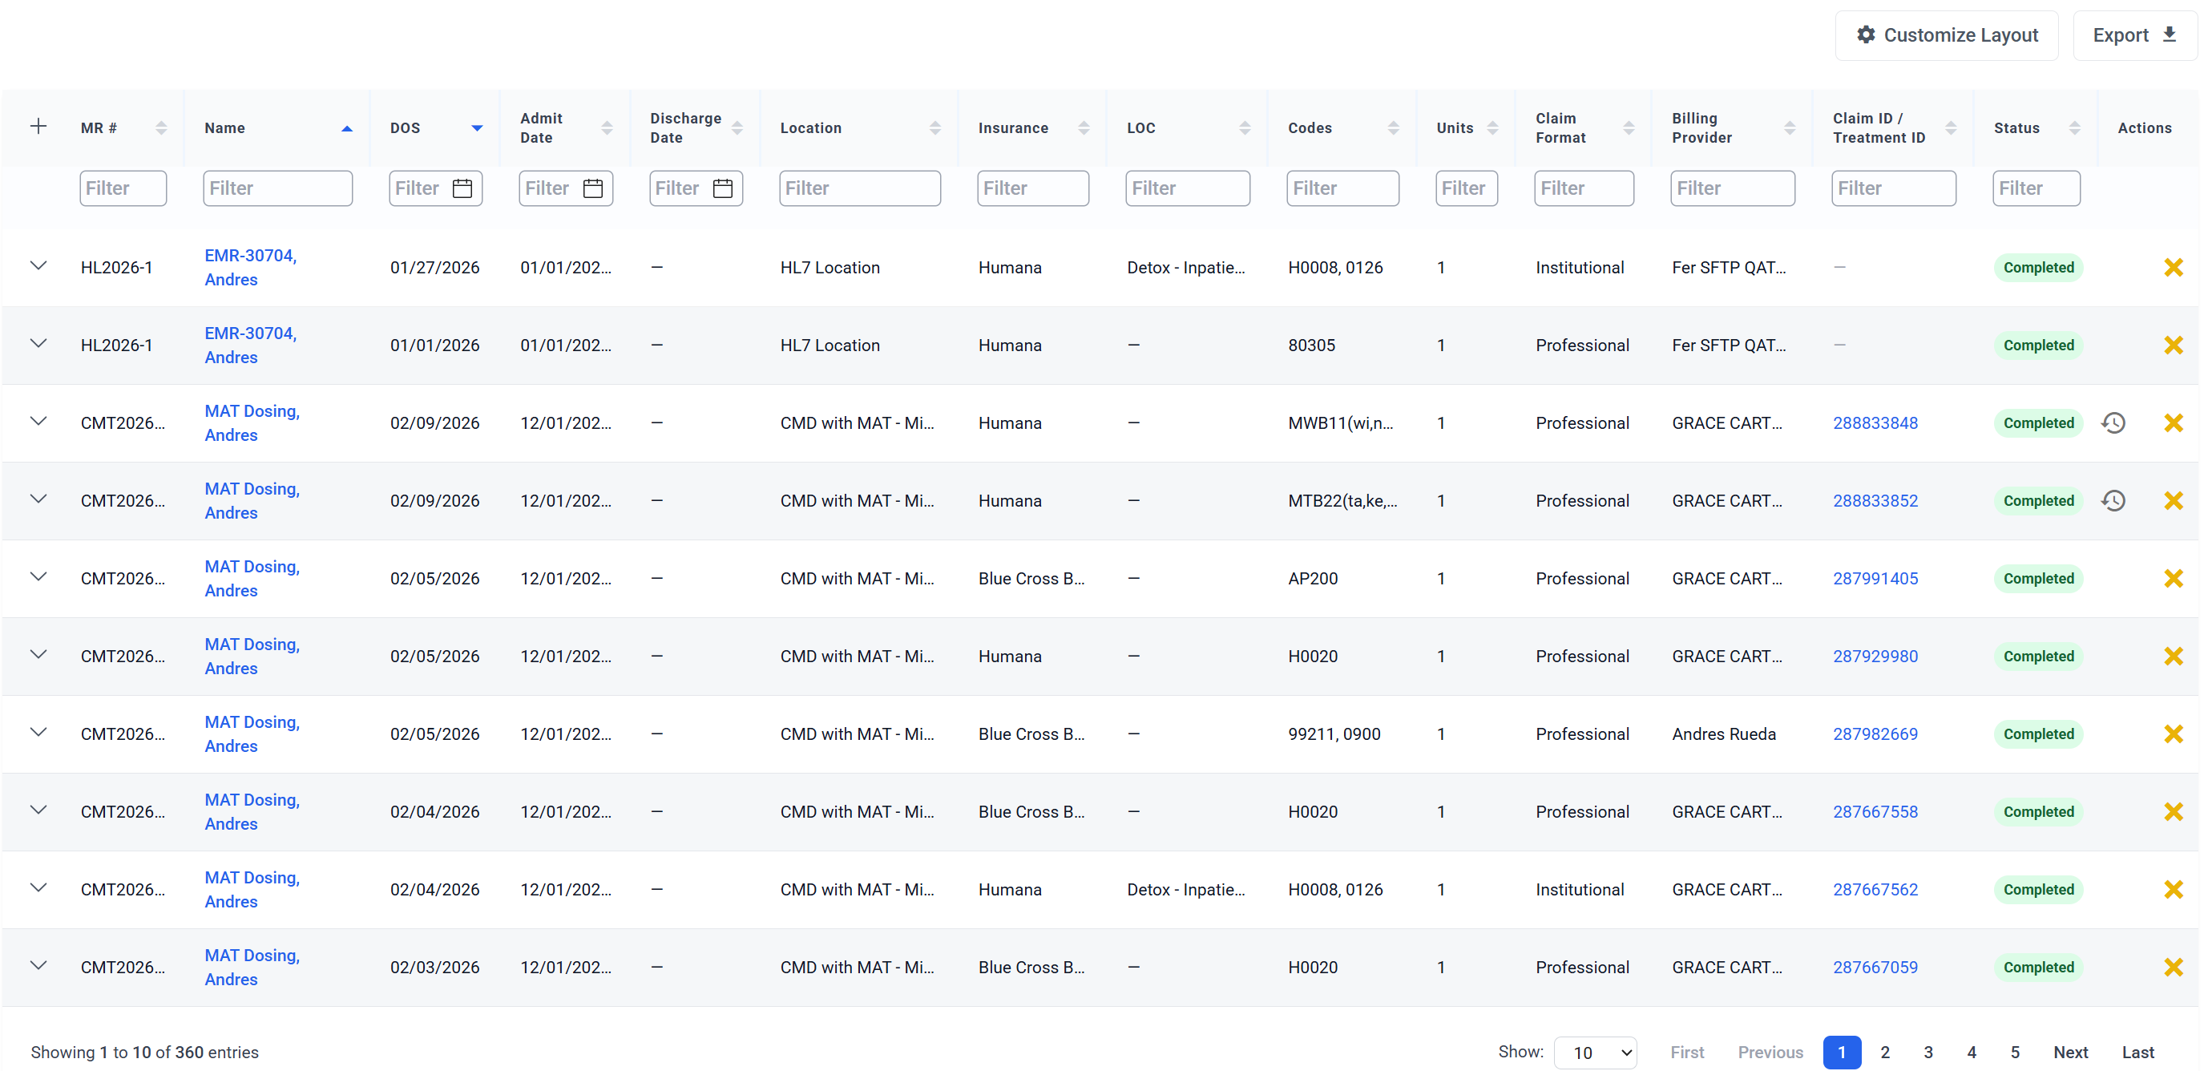Viewport: 2204px width, 1071px height.
Task: Expand the first HL2026-1 row chevron
Action: 38,266
